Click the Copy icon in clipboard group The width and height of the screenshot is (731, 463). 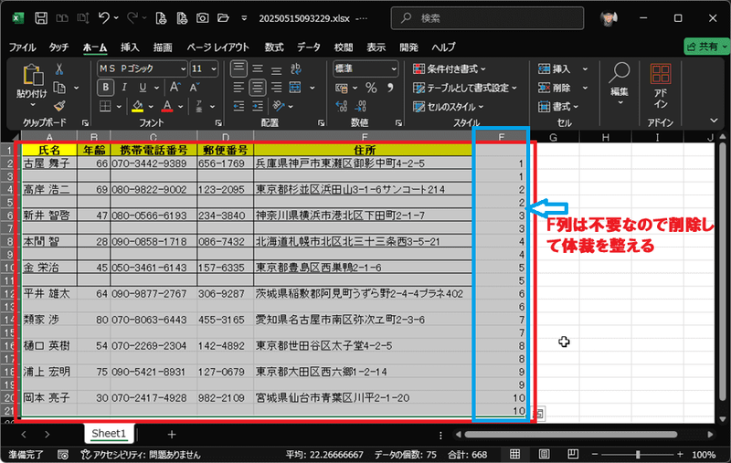click(59, 88)
